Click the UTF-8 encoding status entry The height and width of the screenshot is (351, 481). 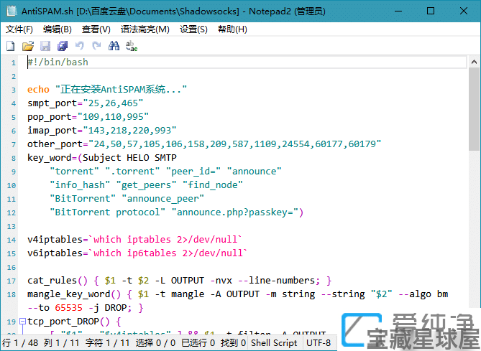[x=319, y=342]
